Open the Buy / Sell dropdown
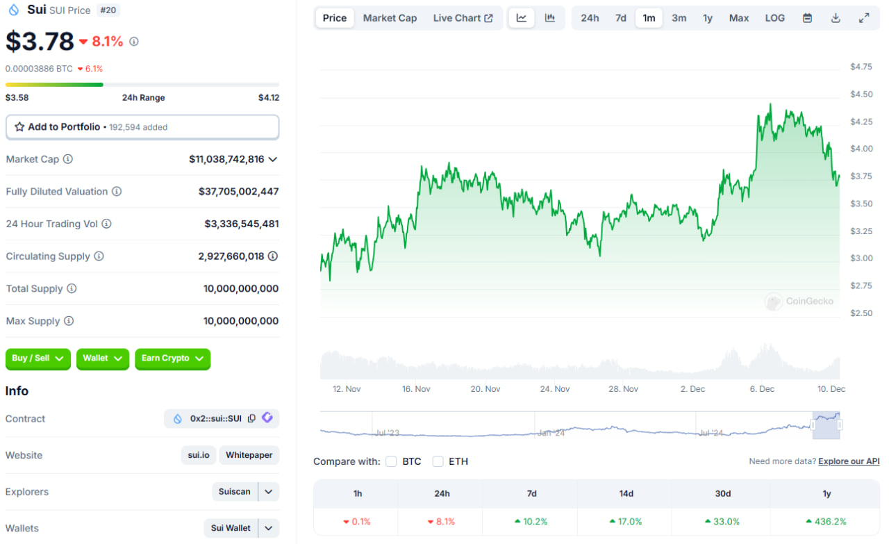The height and width of the screenshot is (544, 889). click(x=38, y=358)
